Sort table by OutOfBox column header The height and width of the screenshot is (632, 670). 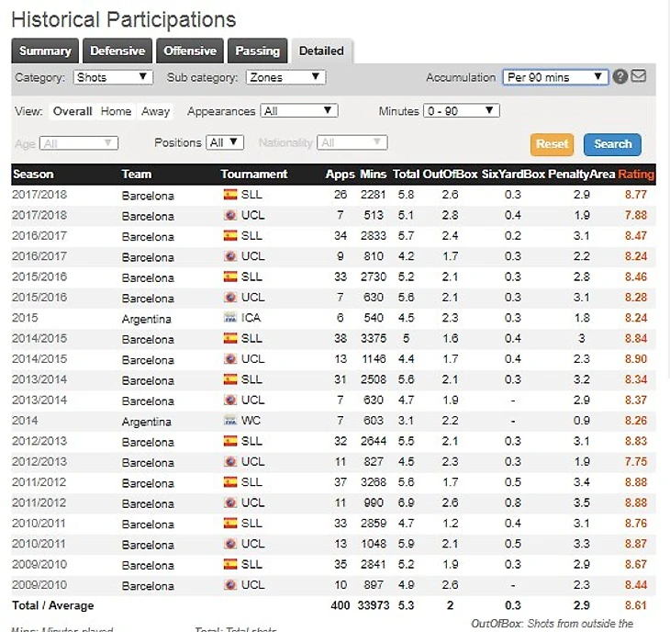pos(450,174)
